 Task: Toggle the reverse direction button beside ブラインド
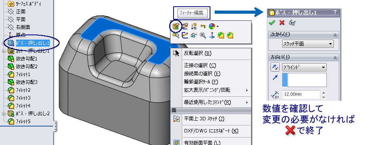coord(275,67)
